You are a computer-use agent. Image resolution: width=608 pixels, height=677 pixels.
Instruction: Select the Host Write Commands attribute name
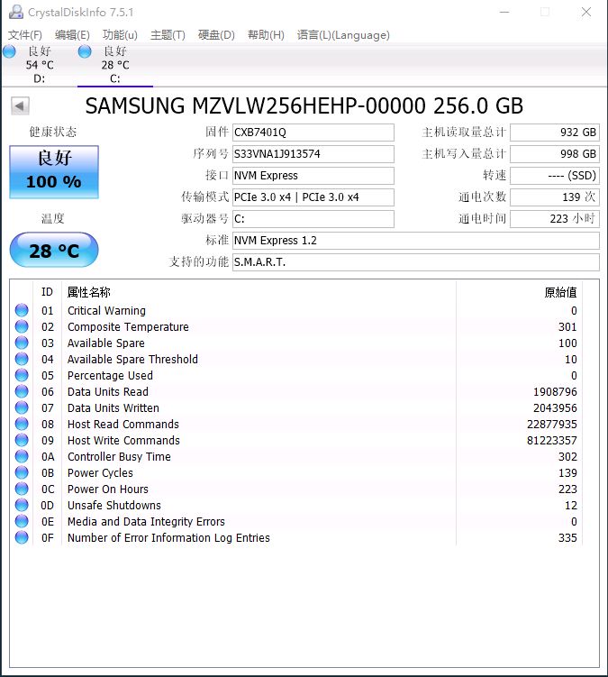click(x=123, y=441)
